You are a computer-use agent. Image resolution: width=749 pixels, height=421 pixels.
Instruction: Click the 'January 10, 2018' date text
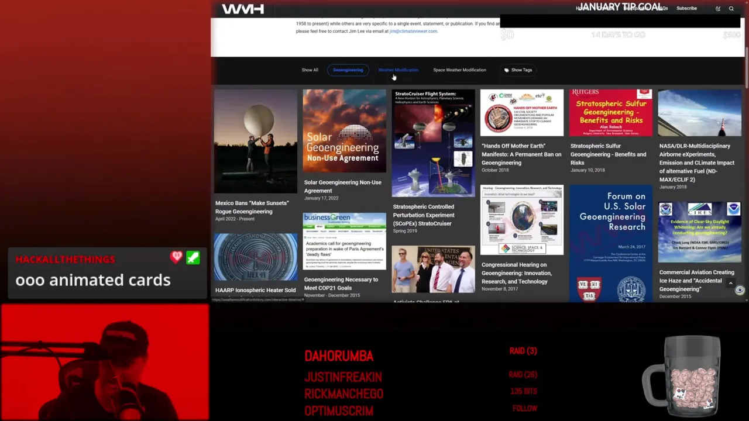pyautogui.click(x=587, y=170)
